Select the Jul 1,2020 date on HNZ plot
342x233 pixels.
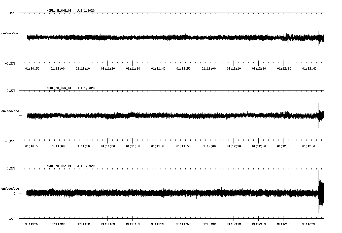[x=86, y=166]
